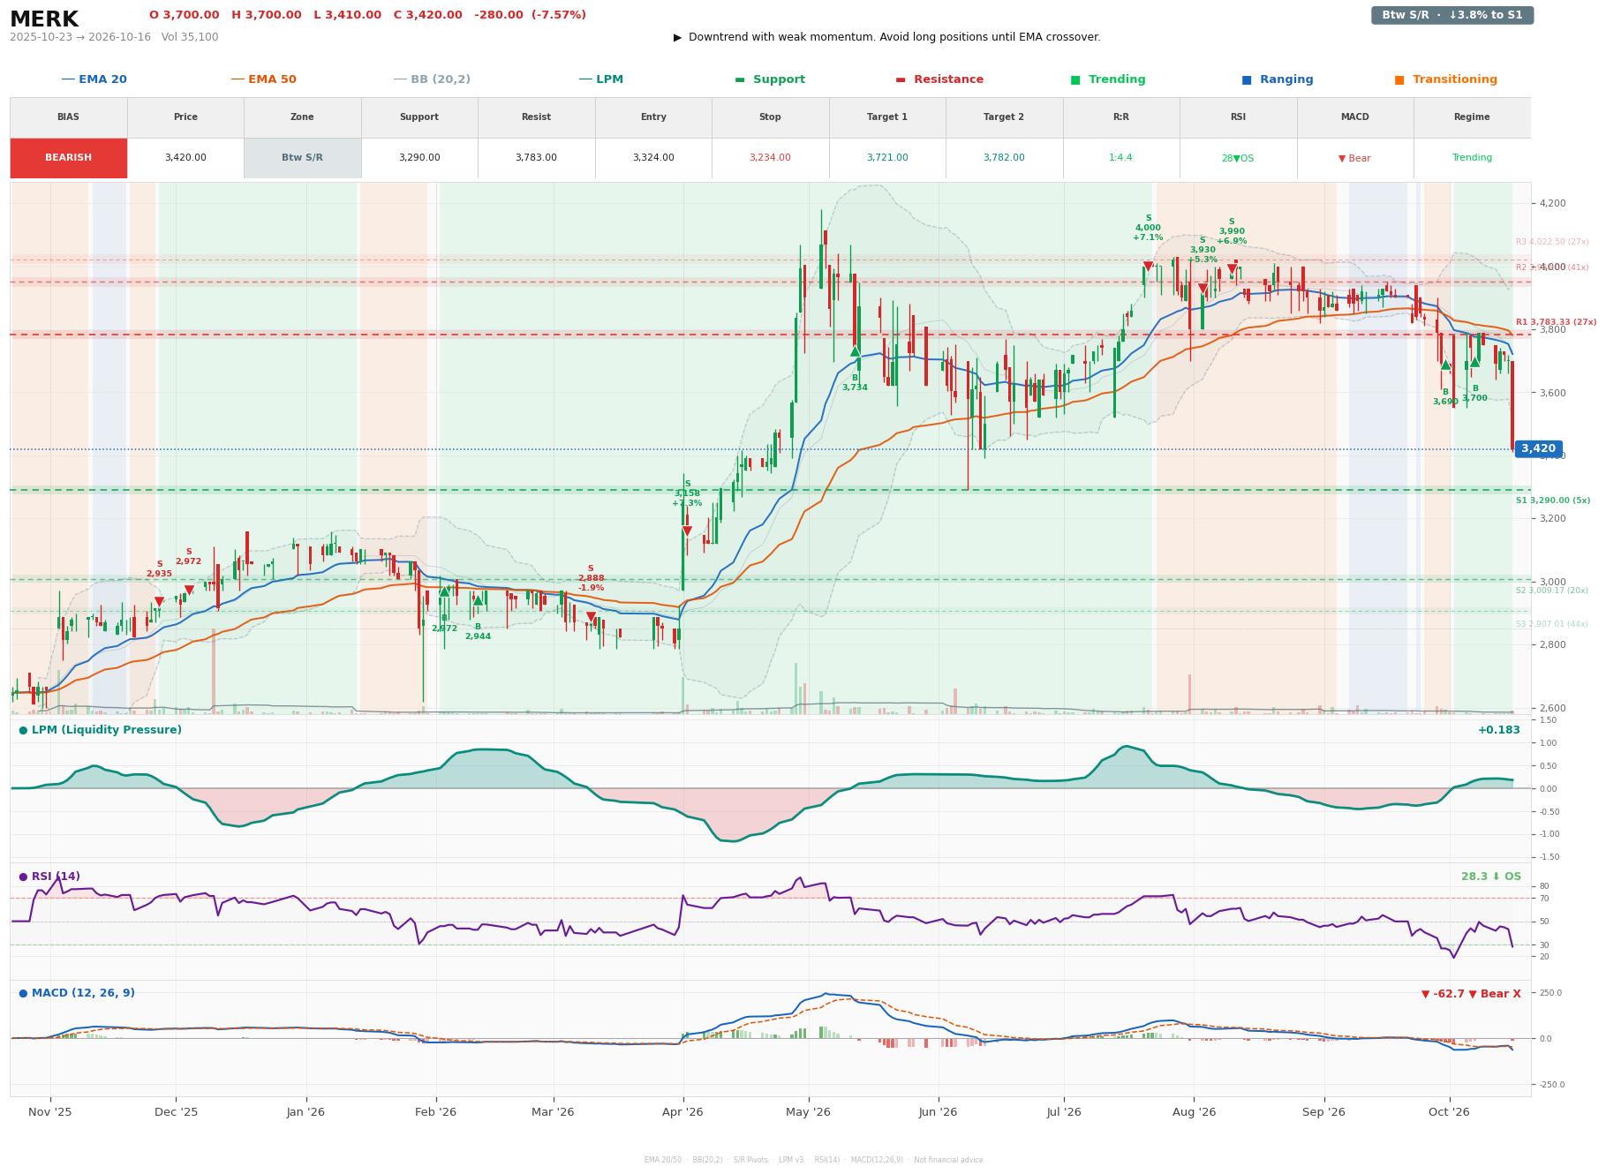This screenshot has width=1606, height=1174.
Task: Click the R:R value 1:4.4
Action: click(1120, 158)
